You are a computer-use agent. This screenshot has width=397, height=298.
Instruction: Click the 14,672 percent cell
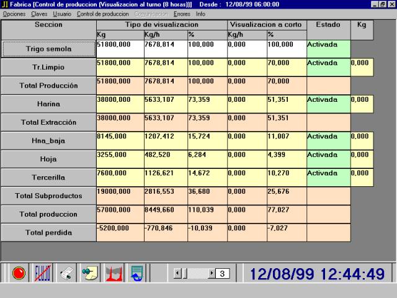tap(207, 178)
